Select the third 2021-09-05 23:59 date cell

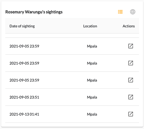pos(24,80)
